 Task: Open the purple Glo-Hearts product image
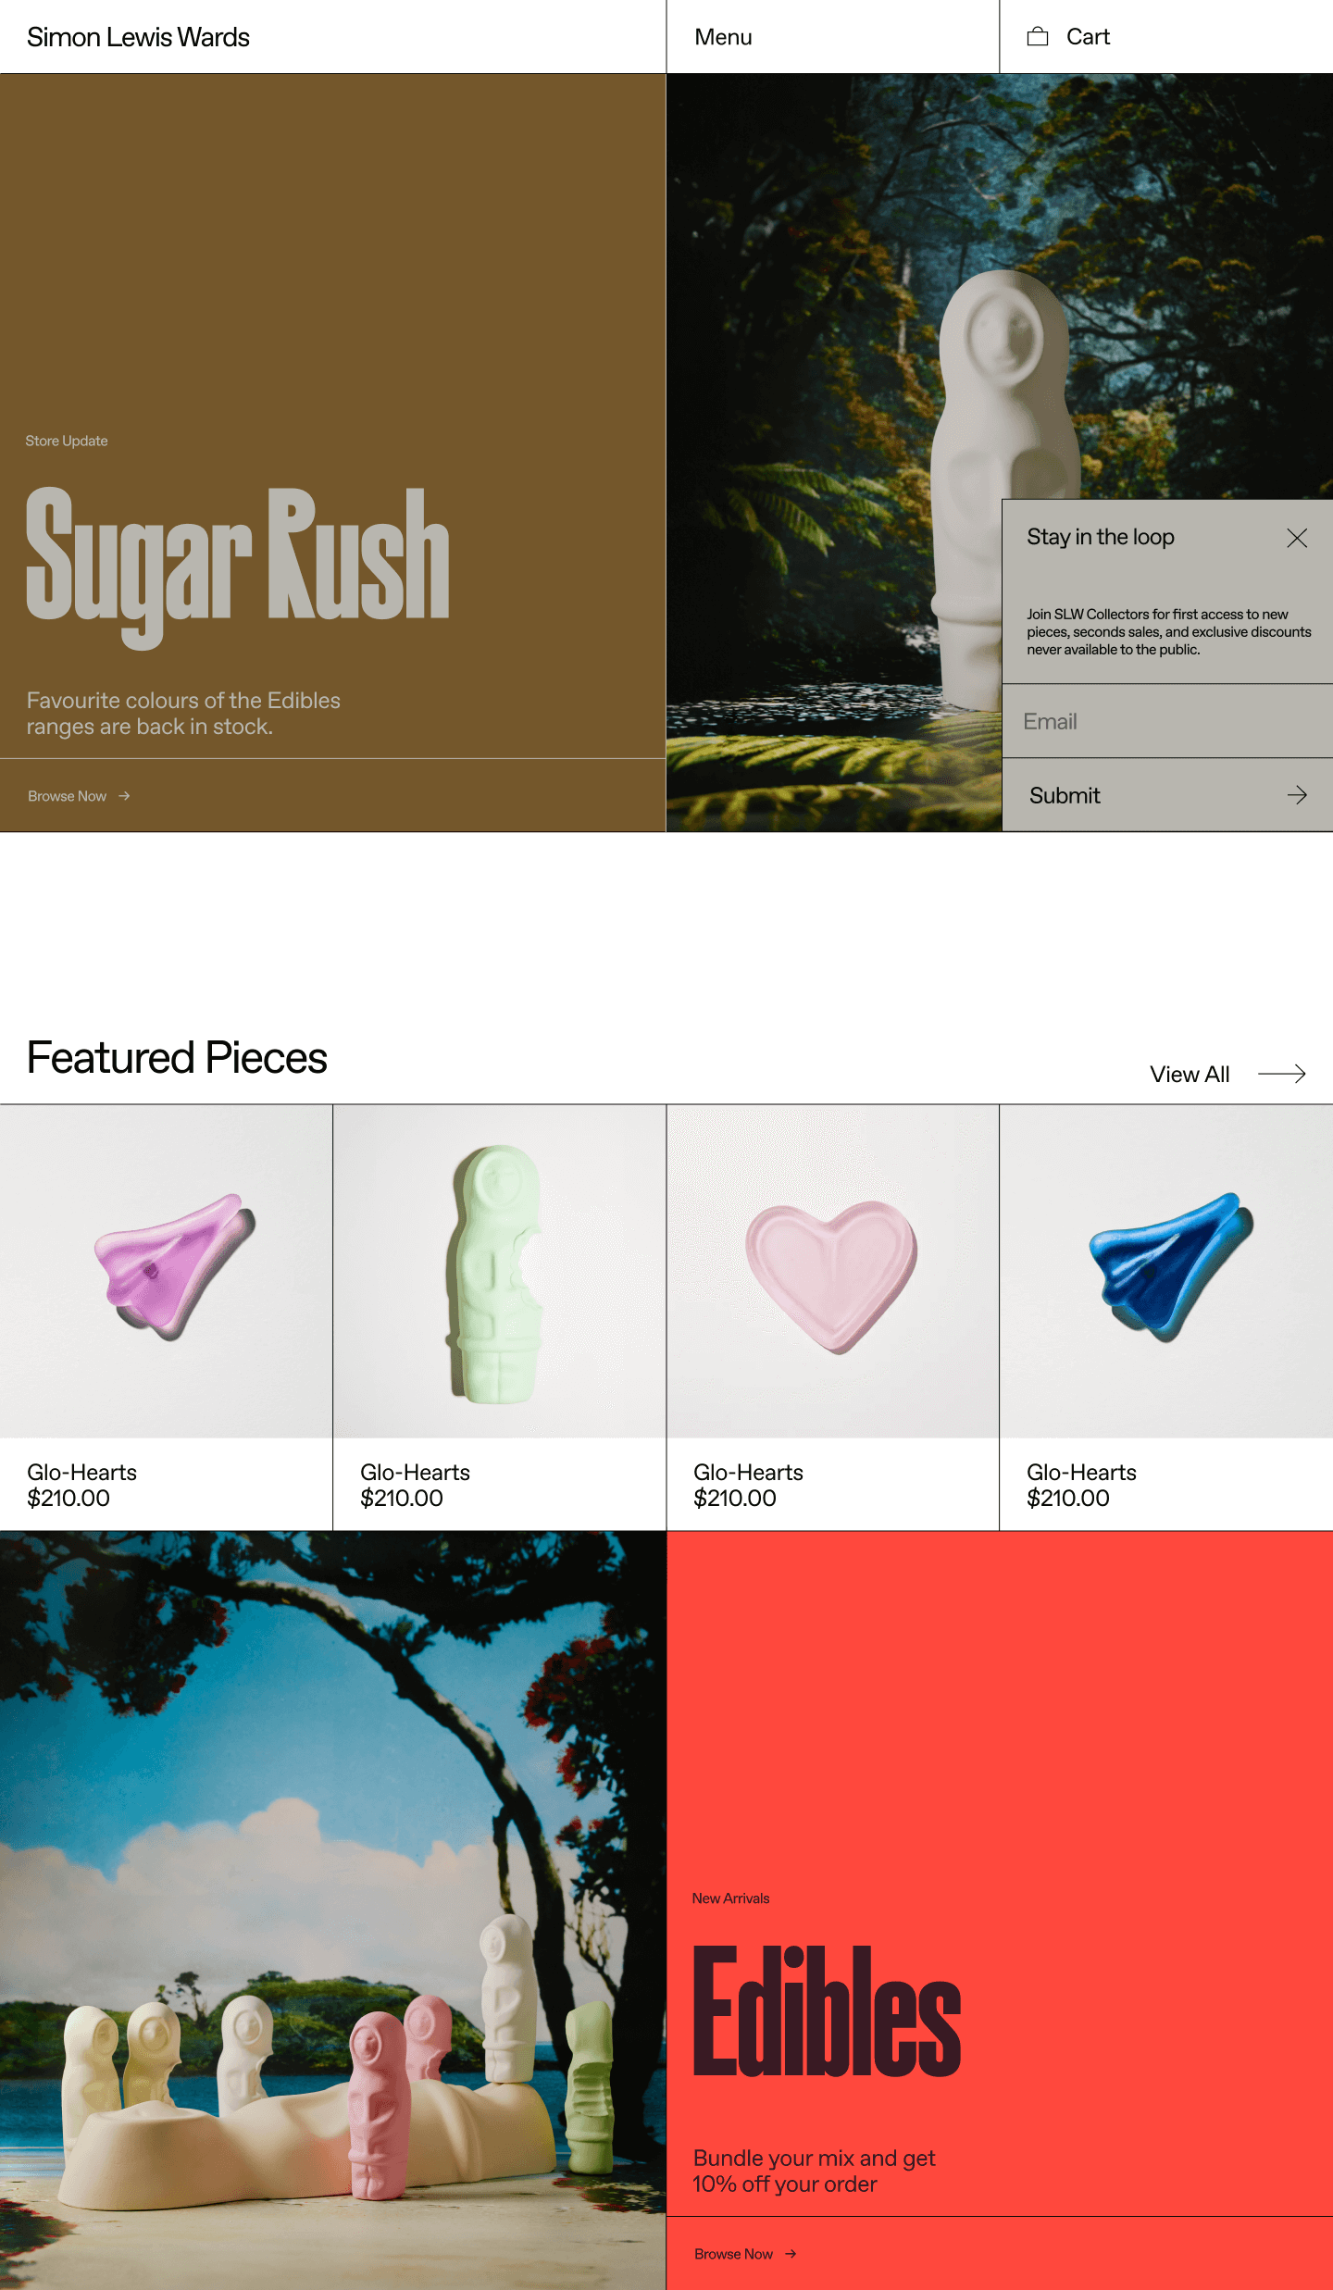(x=167, y=1270)
